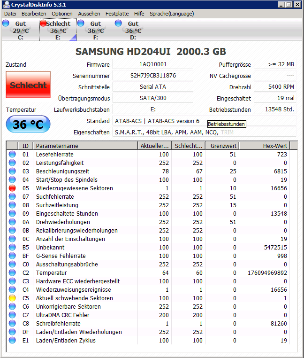Click status icon for Start/Stop des Spindels
Viewport: 304px width, 358px height.
coord(12,179)
